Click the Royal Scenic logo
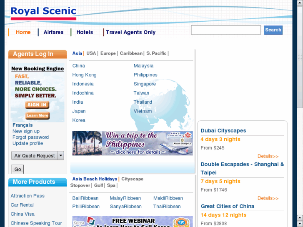Screen dimensions: 303x227 (43, 13)
